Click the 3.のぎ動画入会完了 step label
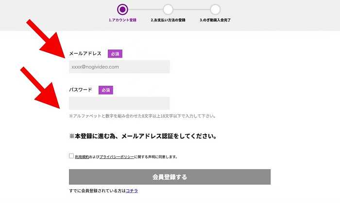340x203 pixels. (x=215, y=20)
